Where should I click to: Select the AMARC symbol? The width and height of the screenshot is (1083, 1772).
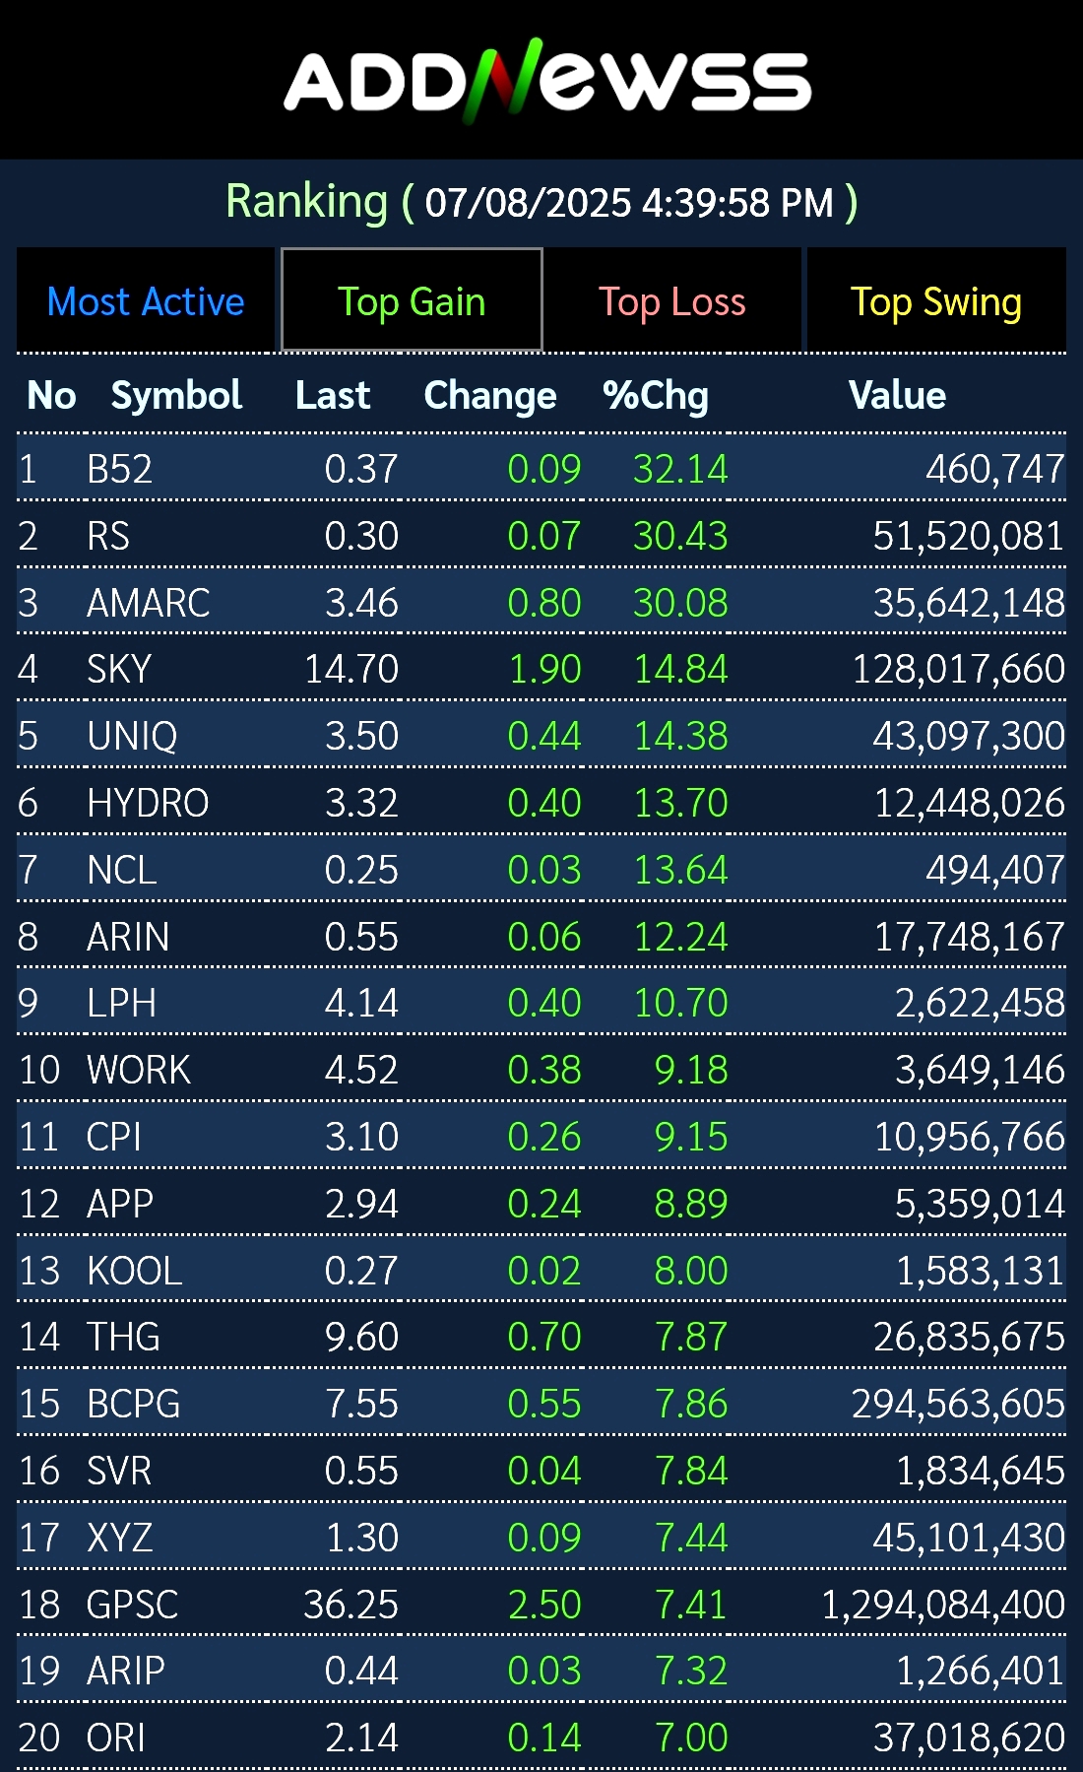[149, 603]
